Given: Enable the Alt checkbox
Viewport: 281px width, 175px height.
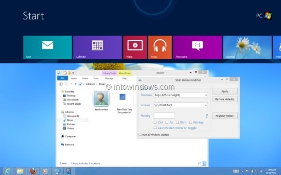Looking at the screenshot, I should [x=167, y=122].
